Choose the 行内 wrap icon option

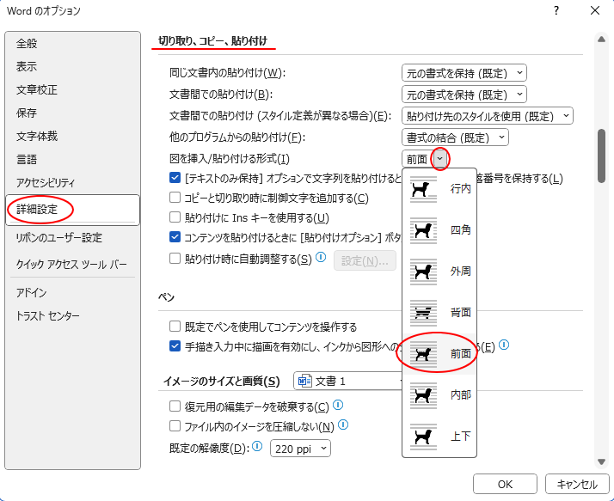423,189
